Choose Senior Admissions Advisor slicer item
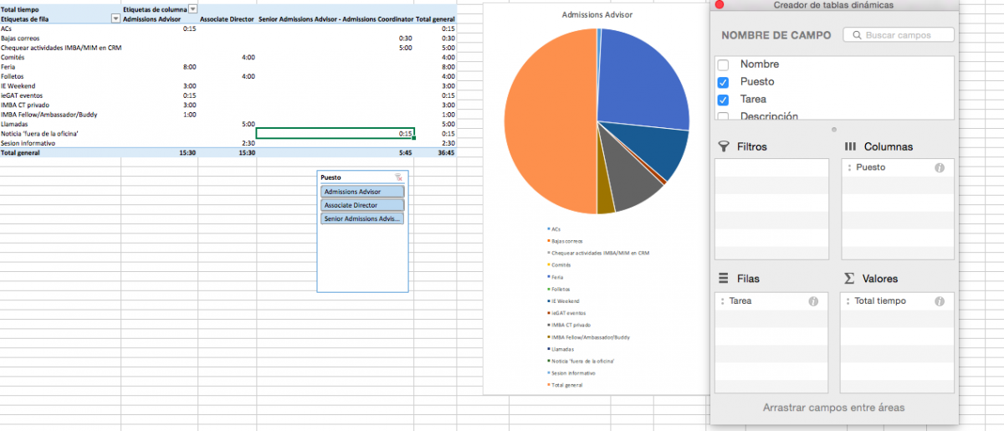 click(362, 218)
